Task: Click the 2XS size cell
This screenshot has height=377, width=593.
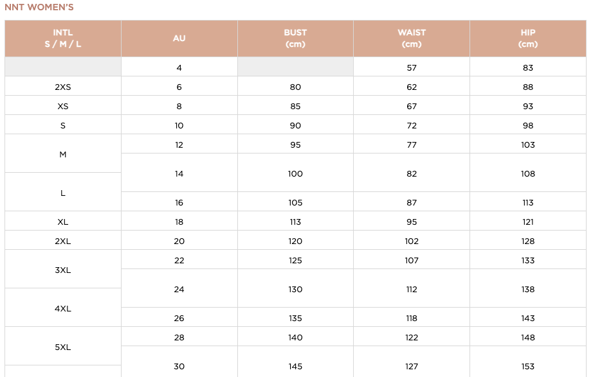Action: 63,87
